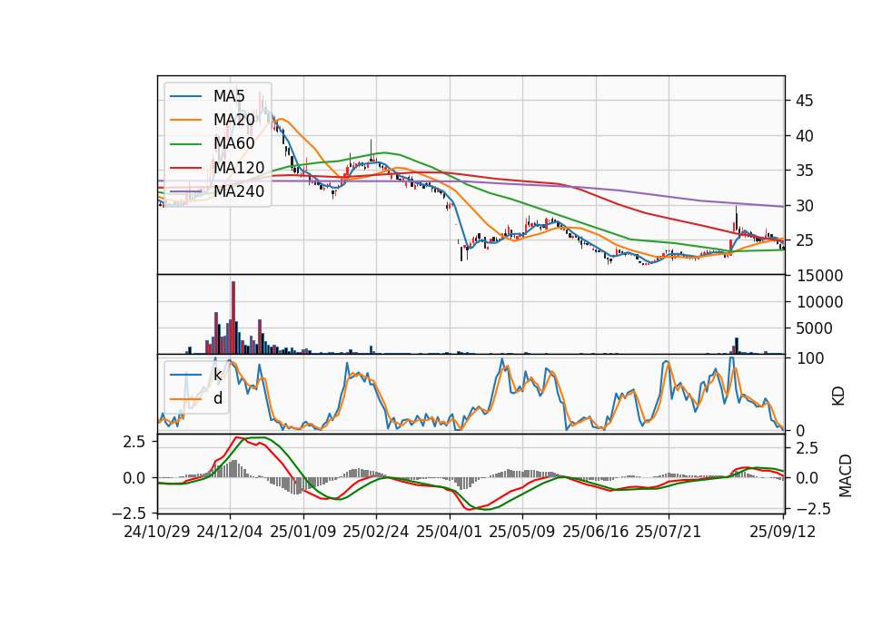Click the left MACD axis value −2.5
The height and width of the screenshot is (626, 872).
pos(129,513)
